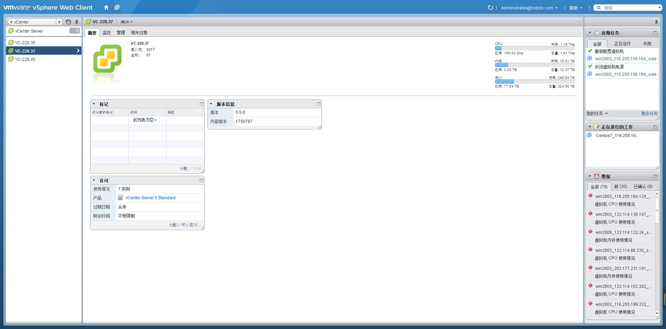The height and width of the screenshot is (329, 666).
Task: Collapse the Tags (标记) panel
Action: [94, 104]
